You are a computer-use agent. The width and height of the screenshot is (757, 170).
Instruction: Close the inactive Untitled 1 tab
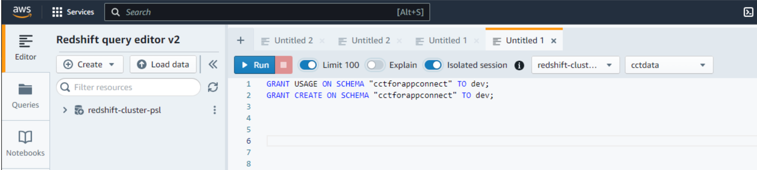tap(477, 41)
